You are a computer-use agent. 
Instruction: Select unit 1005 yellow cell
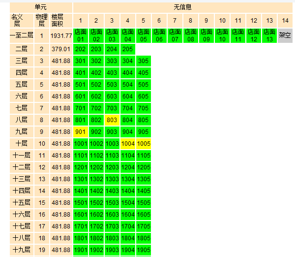tap(144, 144)
